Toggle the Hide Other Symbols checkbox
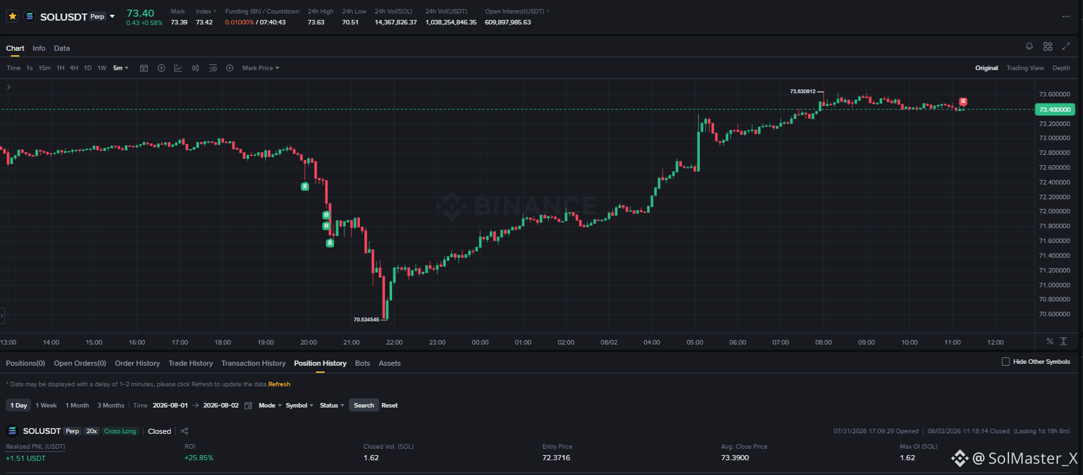 pyautogui.click(x=1006, y=362)
